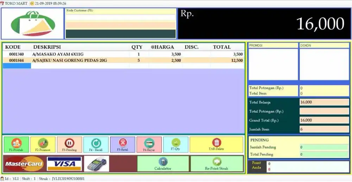Click the QTY column header
The image size is (352, 182).
[137, 47]
